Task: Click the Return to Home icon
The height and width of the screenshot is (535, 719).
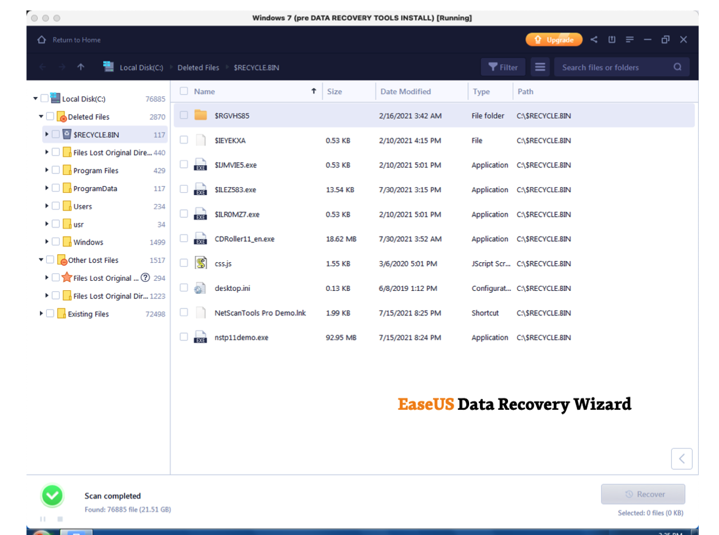Action: [41, 40]
